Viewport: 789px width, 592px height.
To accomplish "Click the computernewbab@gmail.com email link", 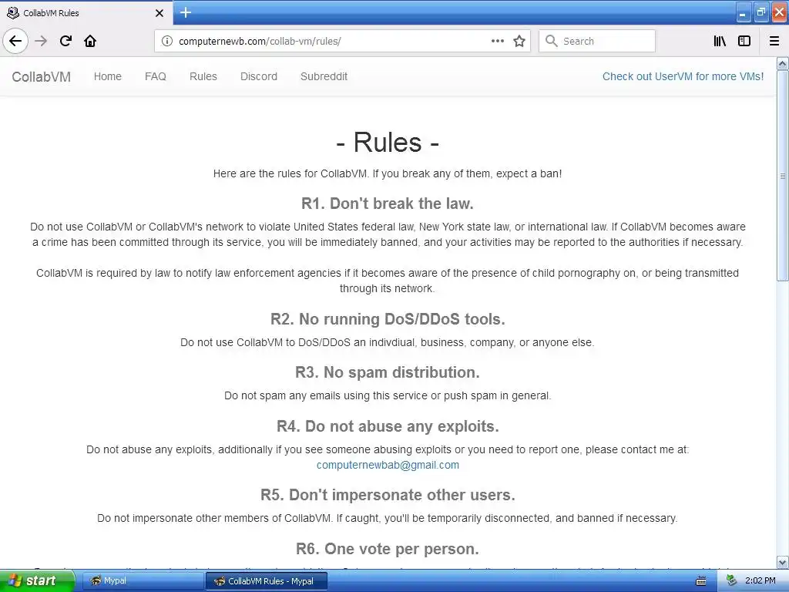I will (388, 465).
